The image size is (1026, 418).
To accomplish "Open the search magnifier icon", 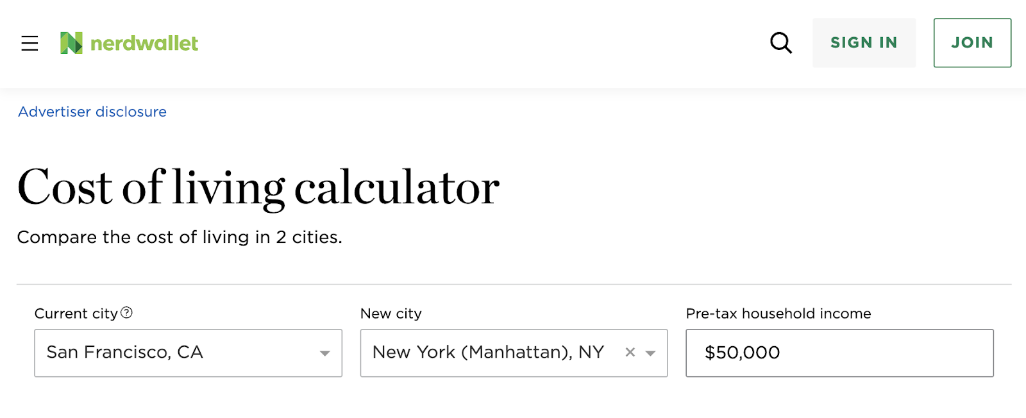I will click(x=780, y=43).
